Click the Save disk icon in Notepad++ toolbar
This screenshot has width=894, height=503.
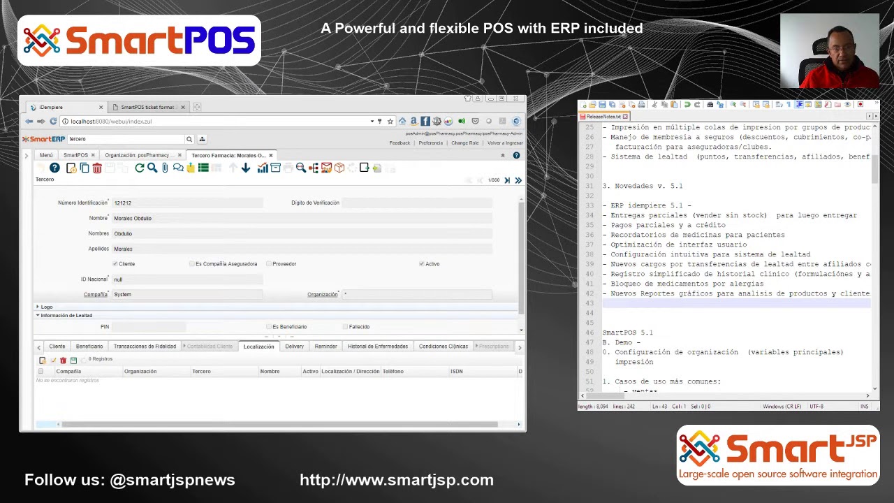pos(602,105)
